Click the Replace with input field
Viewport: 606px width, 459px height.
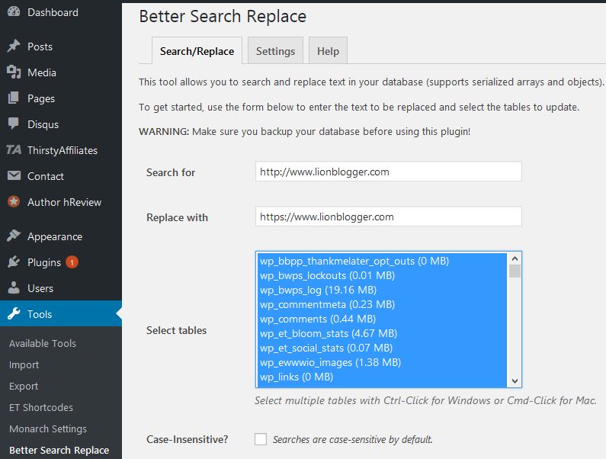click(388, 217)
